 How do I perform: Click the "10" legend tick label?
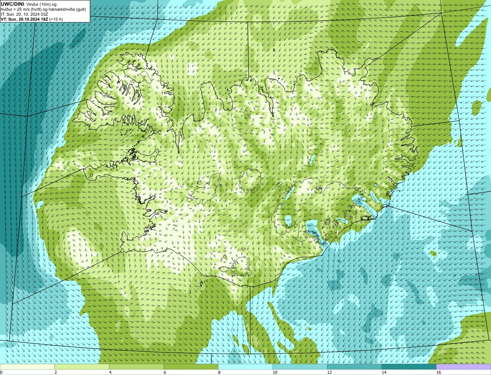point(275,372)
